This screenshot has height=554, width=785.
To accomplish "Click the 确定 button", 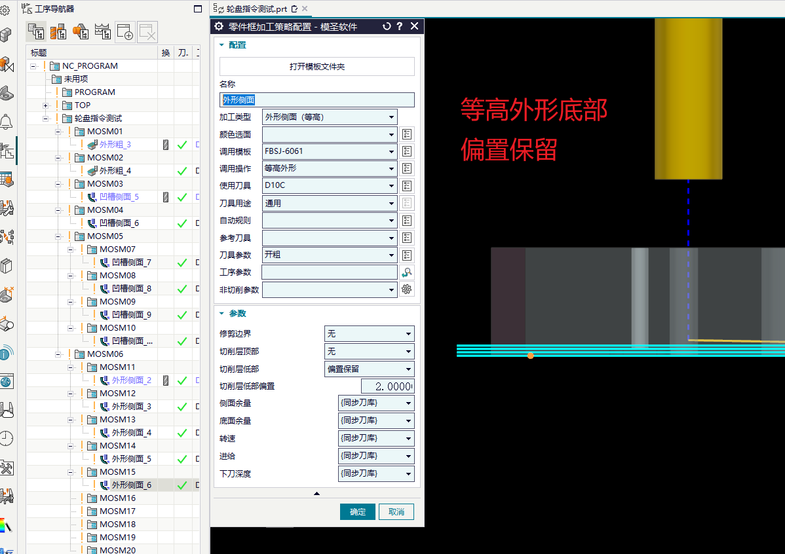I will click(358, 511).
